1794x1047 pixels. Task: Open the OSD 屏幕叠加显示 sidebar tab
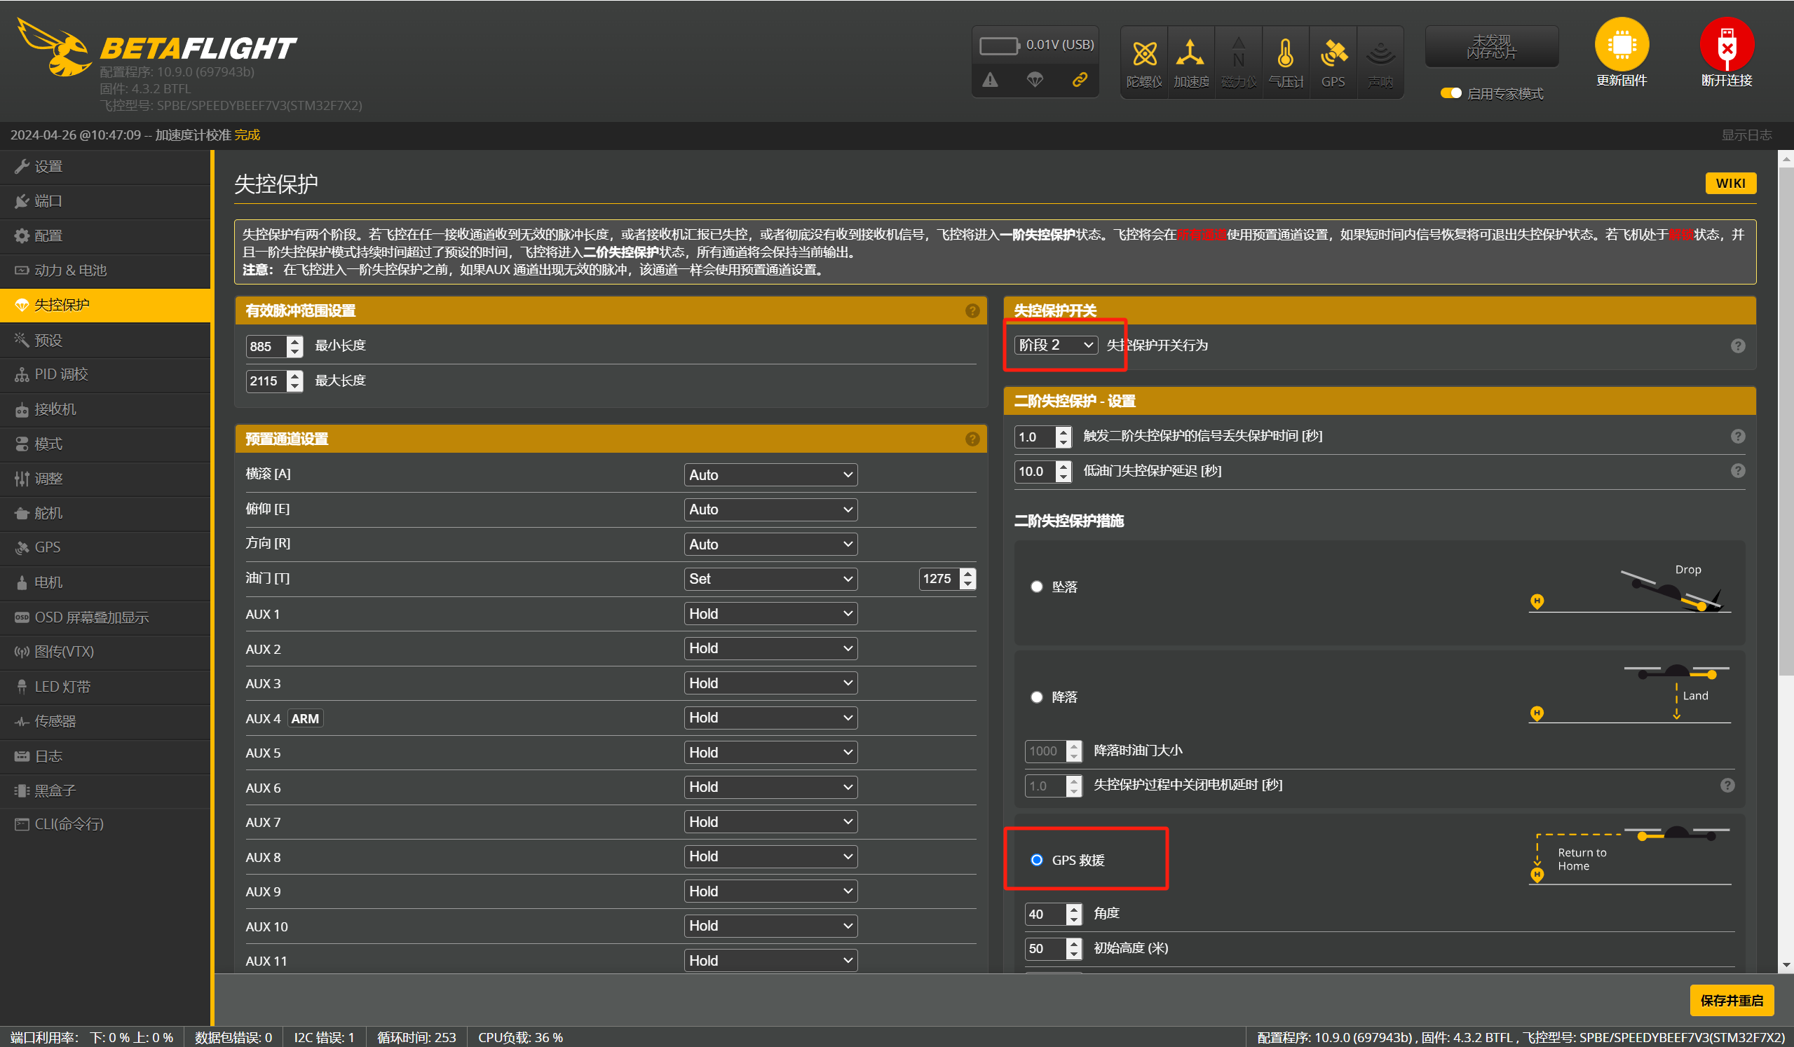[105, 617]
